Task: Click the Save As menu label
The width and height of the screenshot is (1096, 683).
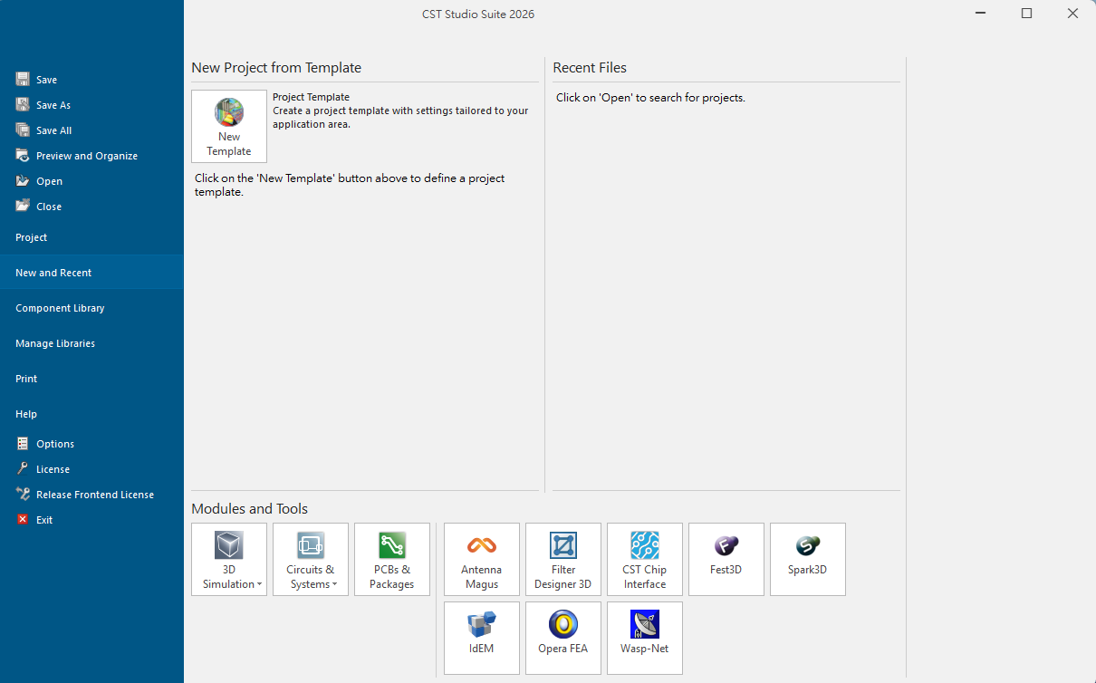Action: tap(53, 105)
